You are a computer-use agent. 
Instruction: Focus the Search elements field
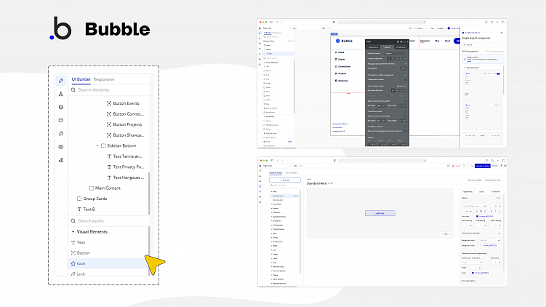tap(109, 90)
